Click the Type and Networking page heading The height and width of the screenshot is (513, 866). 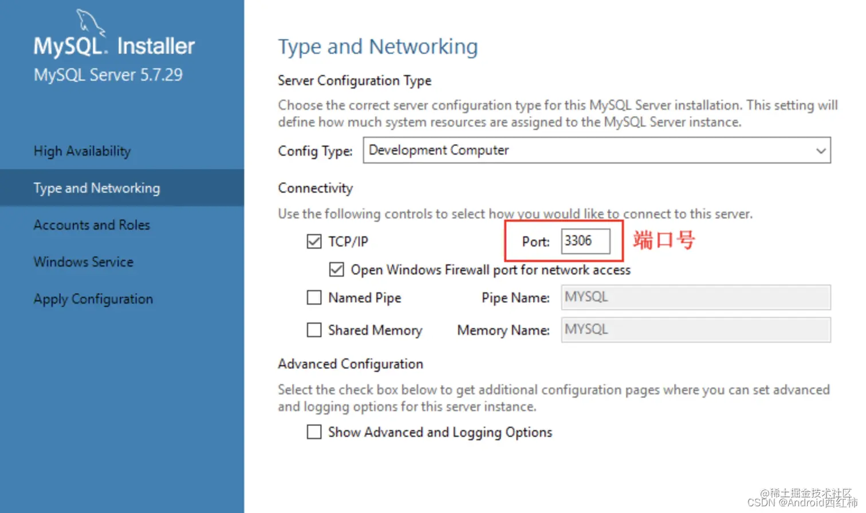click(378, 47)
